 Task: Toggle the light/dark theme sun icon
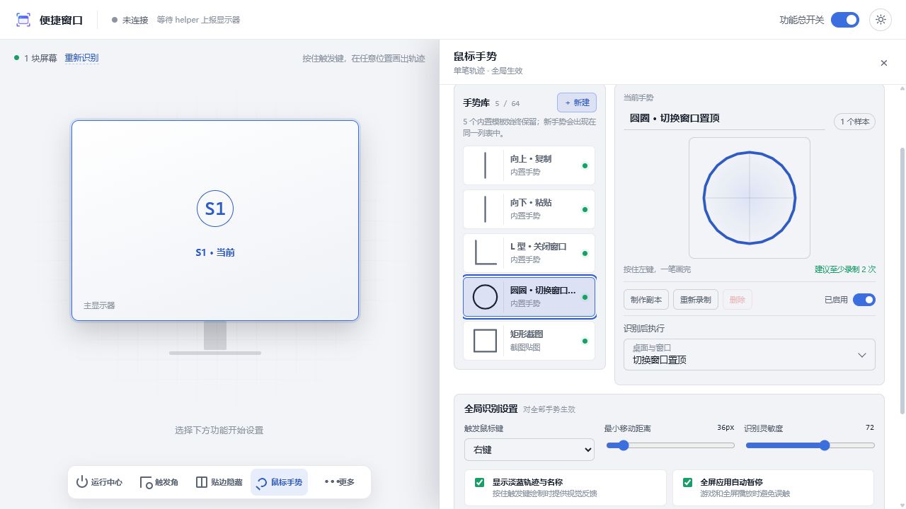coord(881,20)
